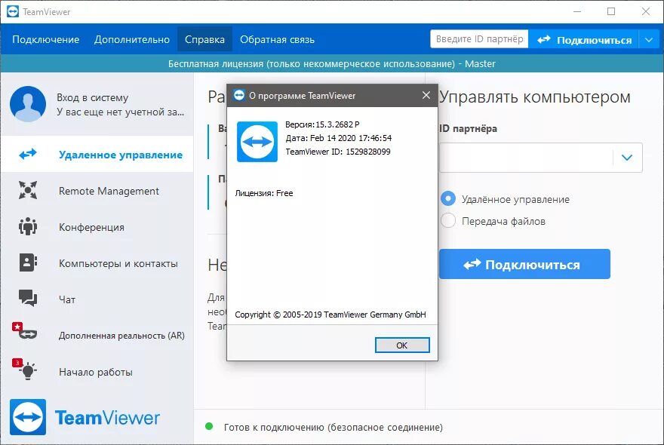Open the Справка menu
The width and height of the screenshot is (664, 445).
pos(204,38)
